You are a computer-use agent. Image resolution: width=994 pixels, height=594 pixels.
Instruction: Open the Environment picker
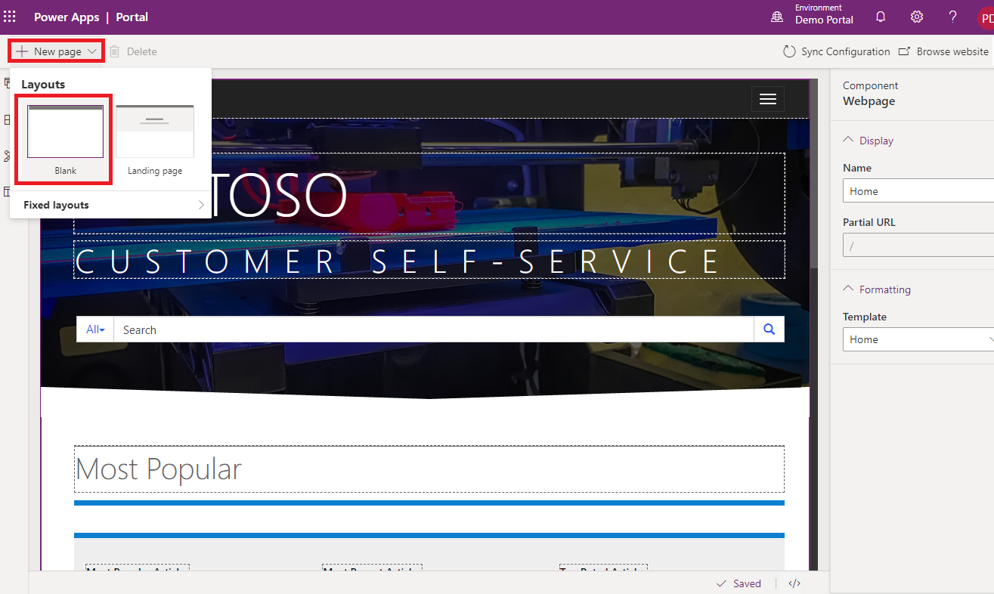(812, 14)
